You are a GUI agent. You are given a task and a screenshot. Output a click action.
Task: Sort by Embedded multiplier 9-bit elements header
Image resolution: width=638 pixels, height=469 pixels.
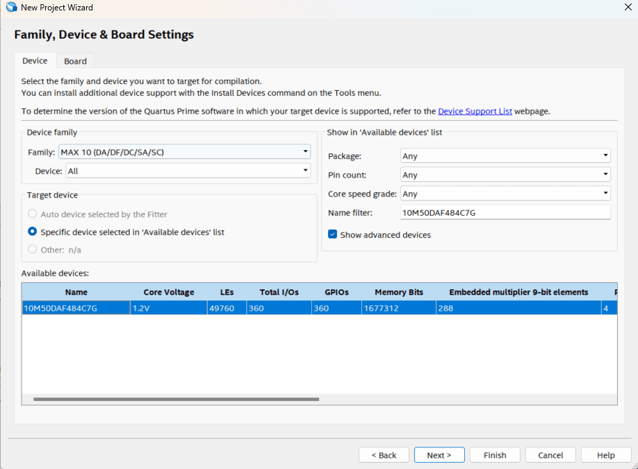(x=518, y=292)
